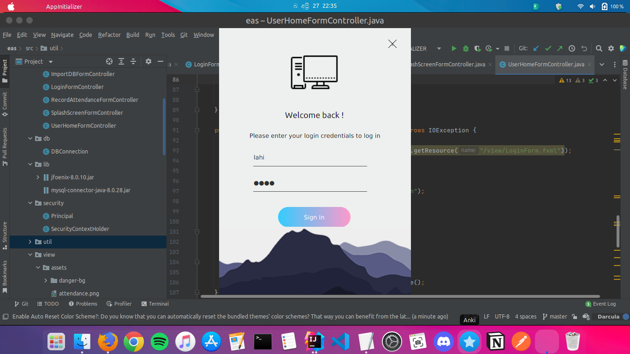630x354 pixels.
Task: Click Git Update Project blue arrow
Action: [536, 48]
